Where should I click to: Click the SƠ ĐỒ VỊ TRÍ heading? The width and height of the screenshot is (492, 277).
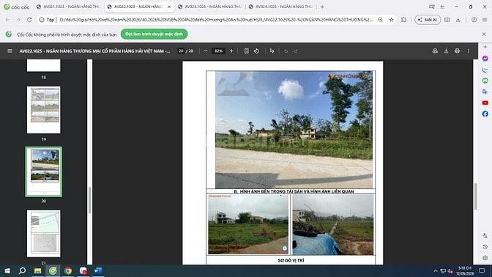[x=291, y=260]
